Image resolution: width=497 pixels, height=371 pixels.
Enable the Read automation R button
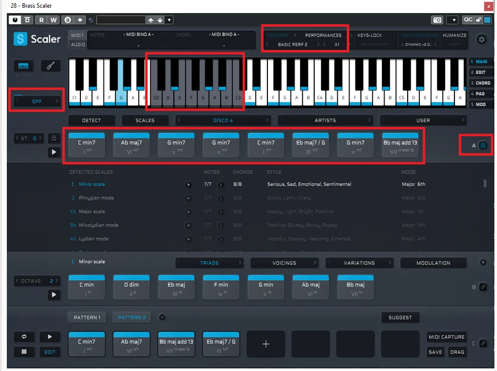click(x=41, y=20)
